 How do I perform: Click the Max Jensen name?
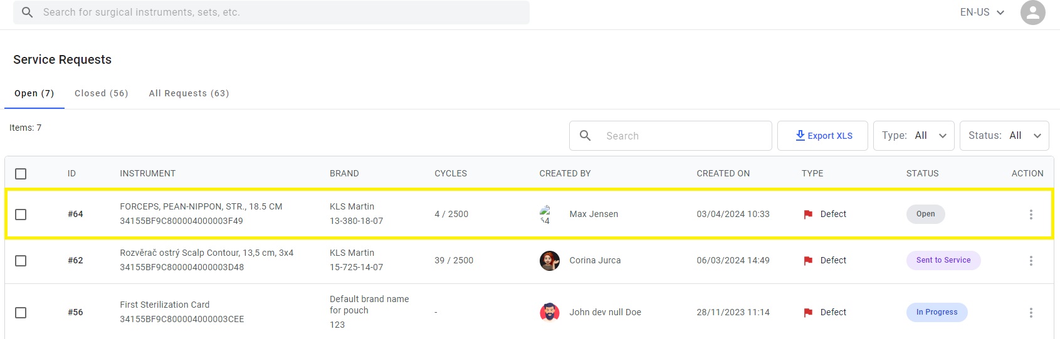click(x=594, y=214)
